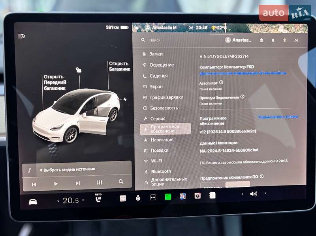This screenshot has height=236, width=316.
Task: Tap the Bluetooth icon in the top status bar
Action: pos(284,41)
